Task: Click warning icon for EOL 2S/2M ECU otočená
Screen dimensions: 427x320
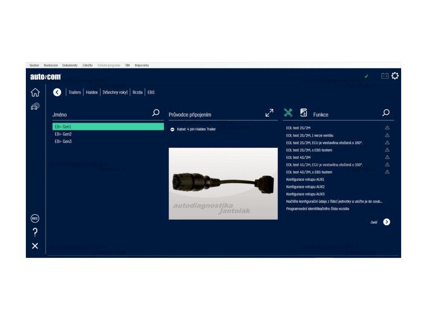Action: pyautogui.click(x=387, y=142)
